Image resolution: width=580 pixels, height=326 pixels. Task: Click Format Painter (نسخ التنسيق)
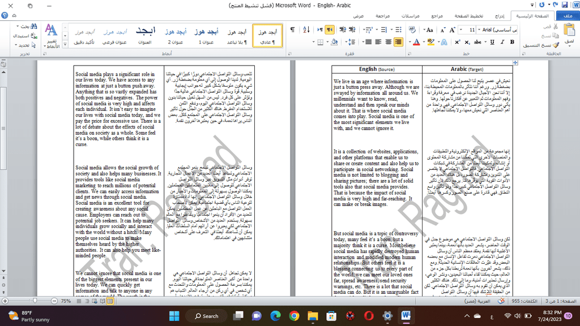(541, 45)
